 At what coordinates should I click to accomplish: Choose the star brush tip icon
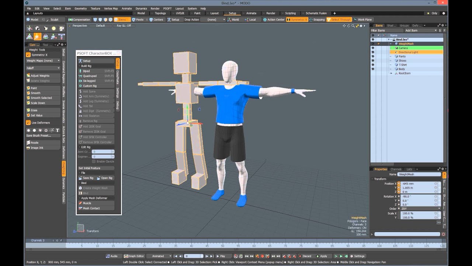(x=46, y=130)
